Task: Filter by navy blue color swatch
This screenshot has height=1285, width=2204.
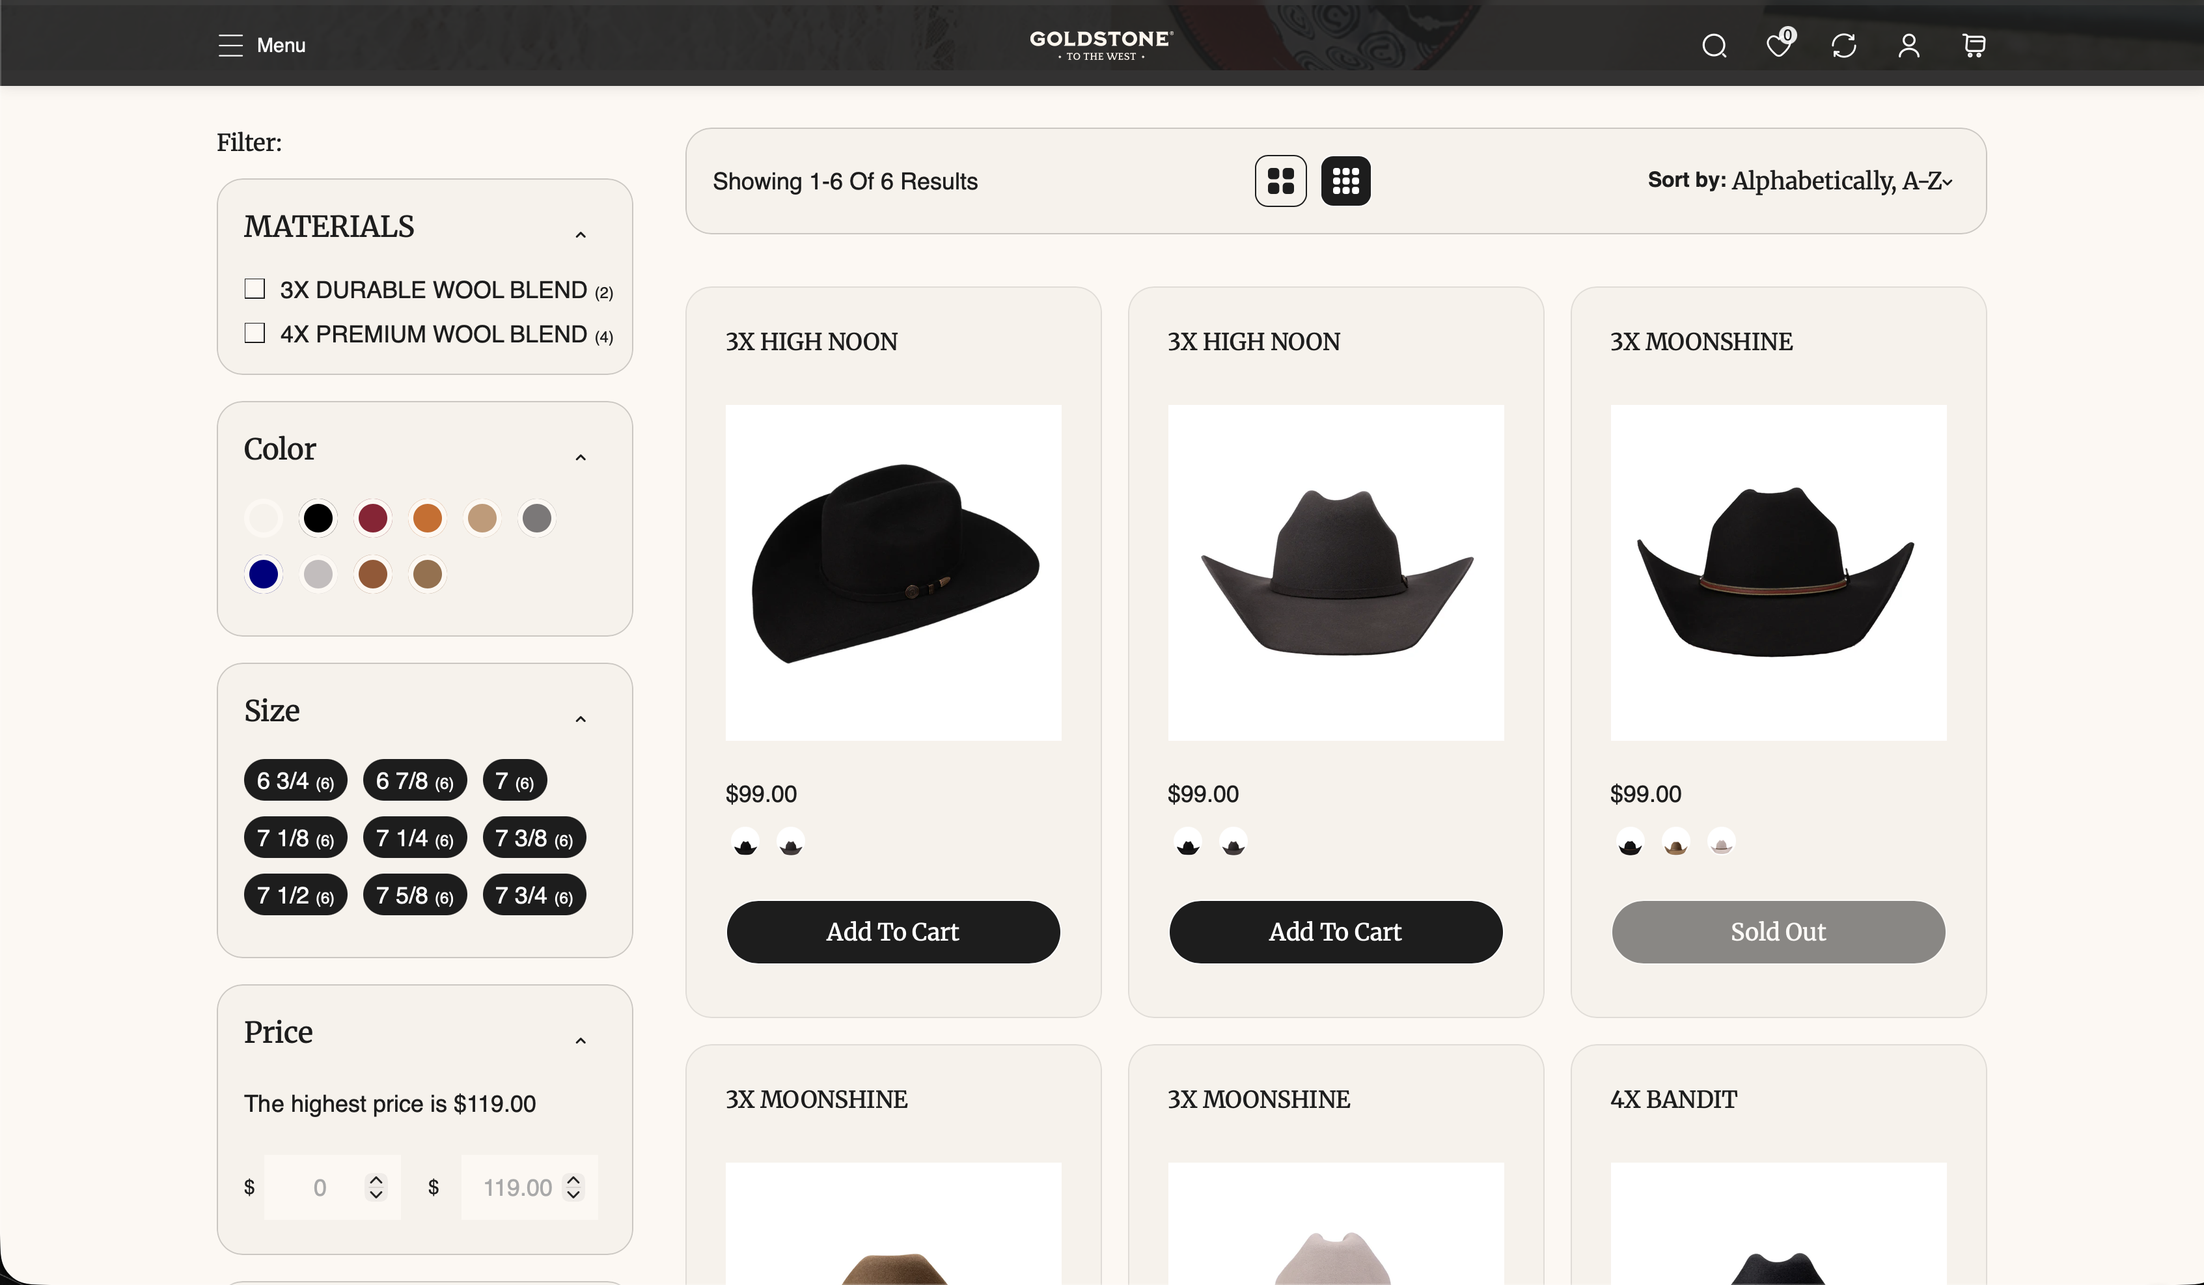Action: pos(263,575)
